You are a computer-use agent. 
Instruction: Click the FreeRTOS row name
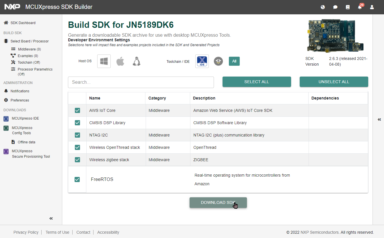[x=102, y=180]
